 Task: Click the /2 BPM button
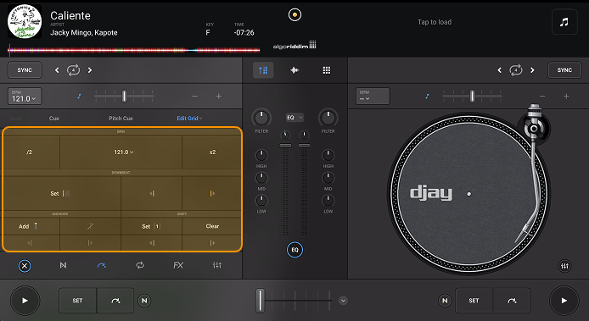[31, 152]
